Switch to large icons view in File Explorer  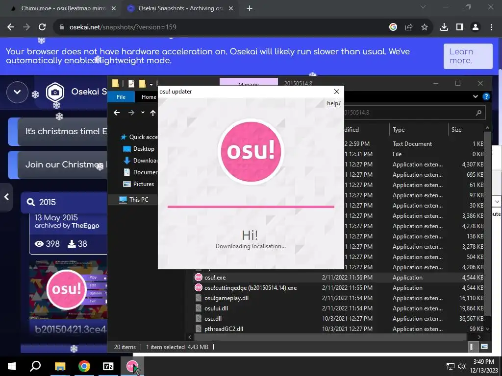(484, 347)
